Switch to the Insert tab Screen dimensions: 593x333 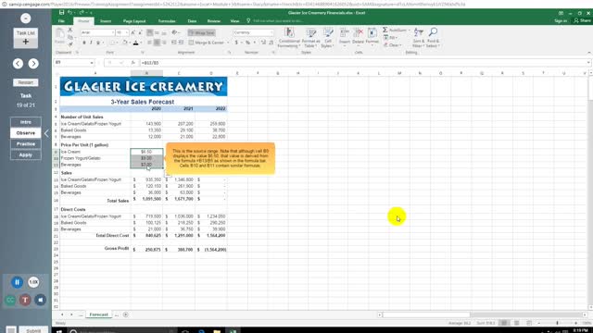[x=106, y=21]
